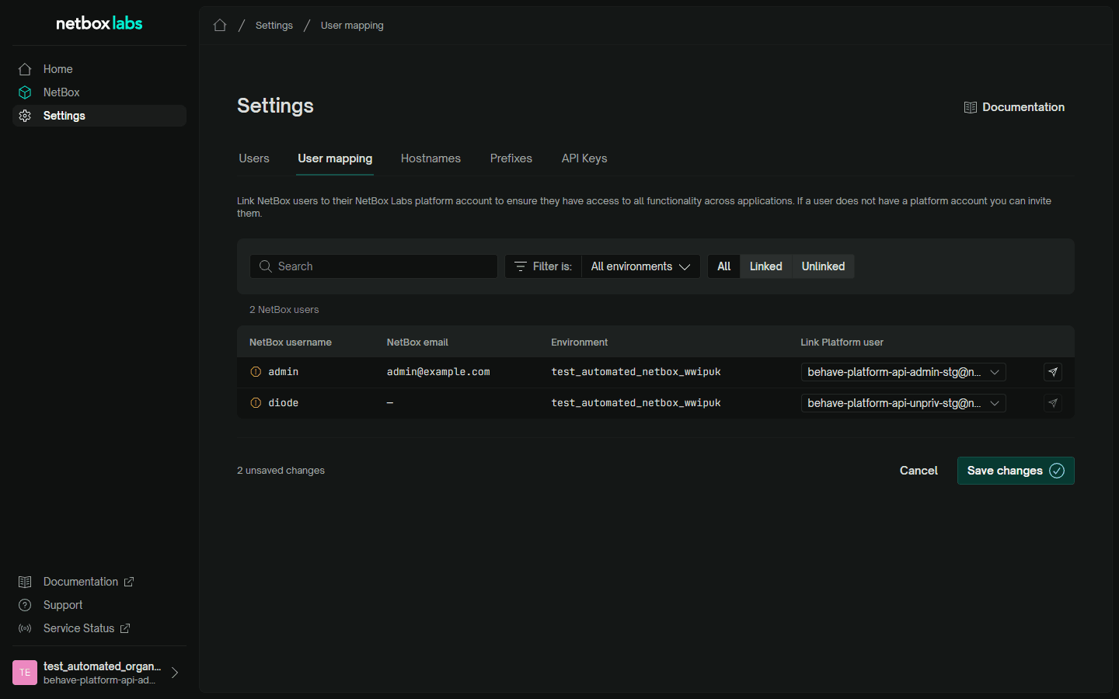Image resolution: width=1119 pixels, height=699 pixels.
Task: Click the '2 unsaved changes' text
Action: (x=281, y=471)
